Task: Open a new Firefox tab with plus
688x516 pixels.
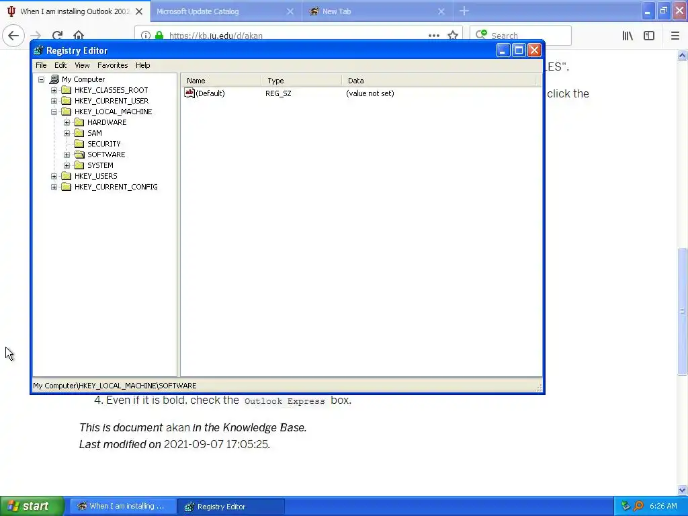Action: point(464,11)
